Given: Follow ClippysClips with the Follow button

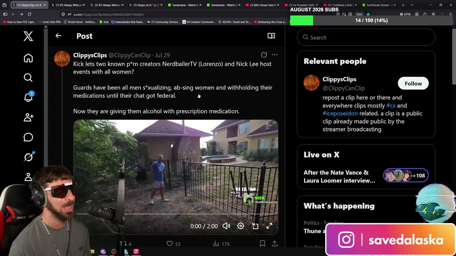Looking at the screenshot, I should 413,84.
